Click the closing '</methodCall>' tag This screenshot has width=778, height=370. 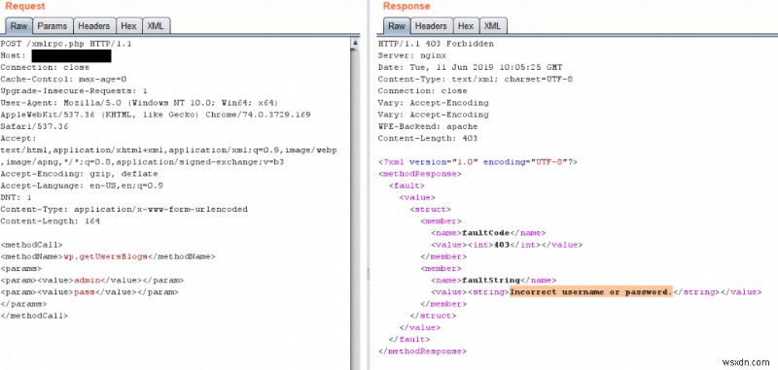[x=34, y=316]
